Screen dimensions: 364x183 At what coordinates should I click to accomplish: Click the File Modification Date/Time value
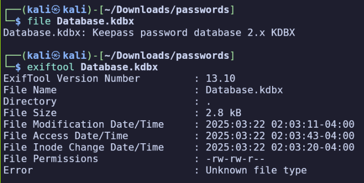(280, 124)
